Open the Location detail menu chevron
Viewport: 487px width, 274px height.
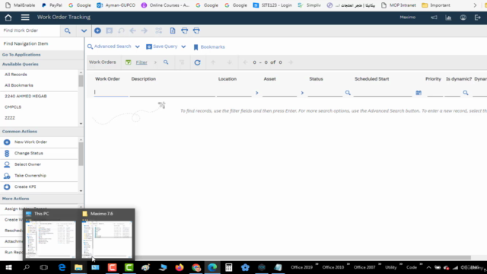256,93
